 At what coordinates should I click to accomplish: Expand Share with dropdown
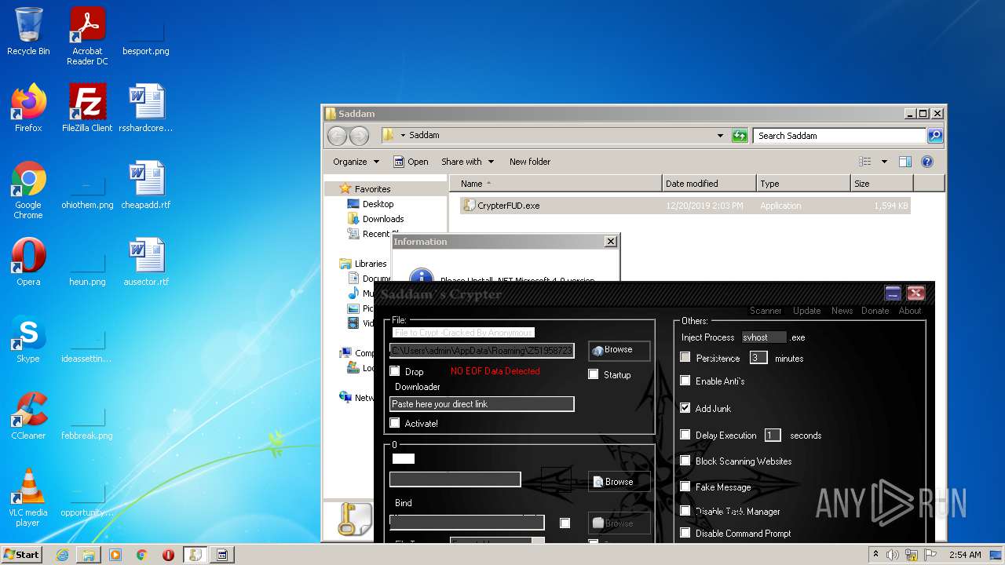(x=468, y=162)
